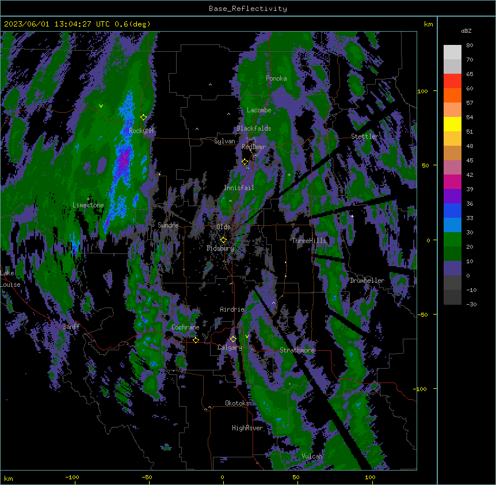496x485 pixels.
Task: Click the light blue 33-30 dBZ swatch
Action: click(452, 225)
